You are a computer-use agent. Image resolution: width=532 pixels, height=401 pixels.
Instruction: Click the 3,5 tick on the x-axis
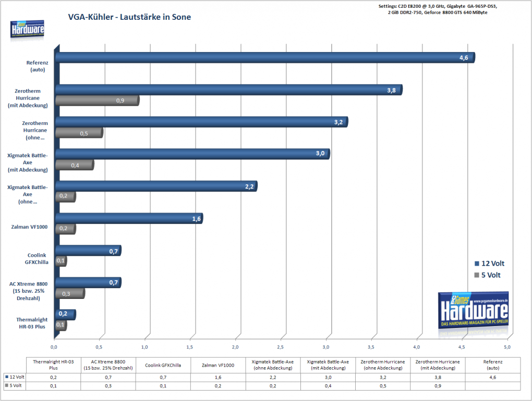pyautogui.click(x=371, y=347)
